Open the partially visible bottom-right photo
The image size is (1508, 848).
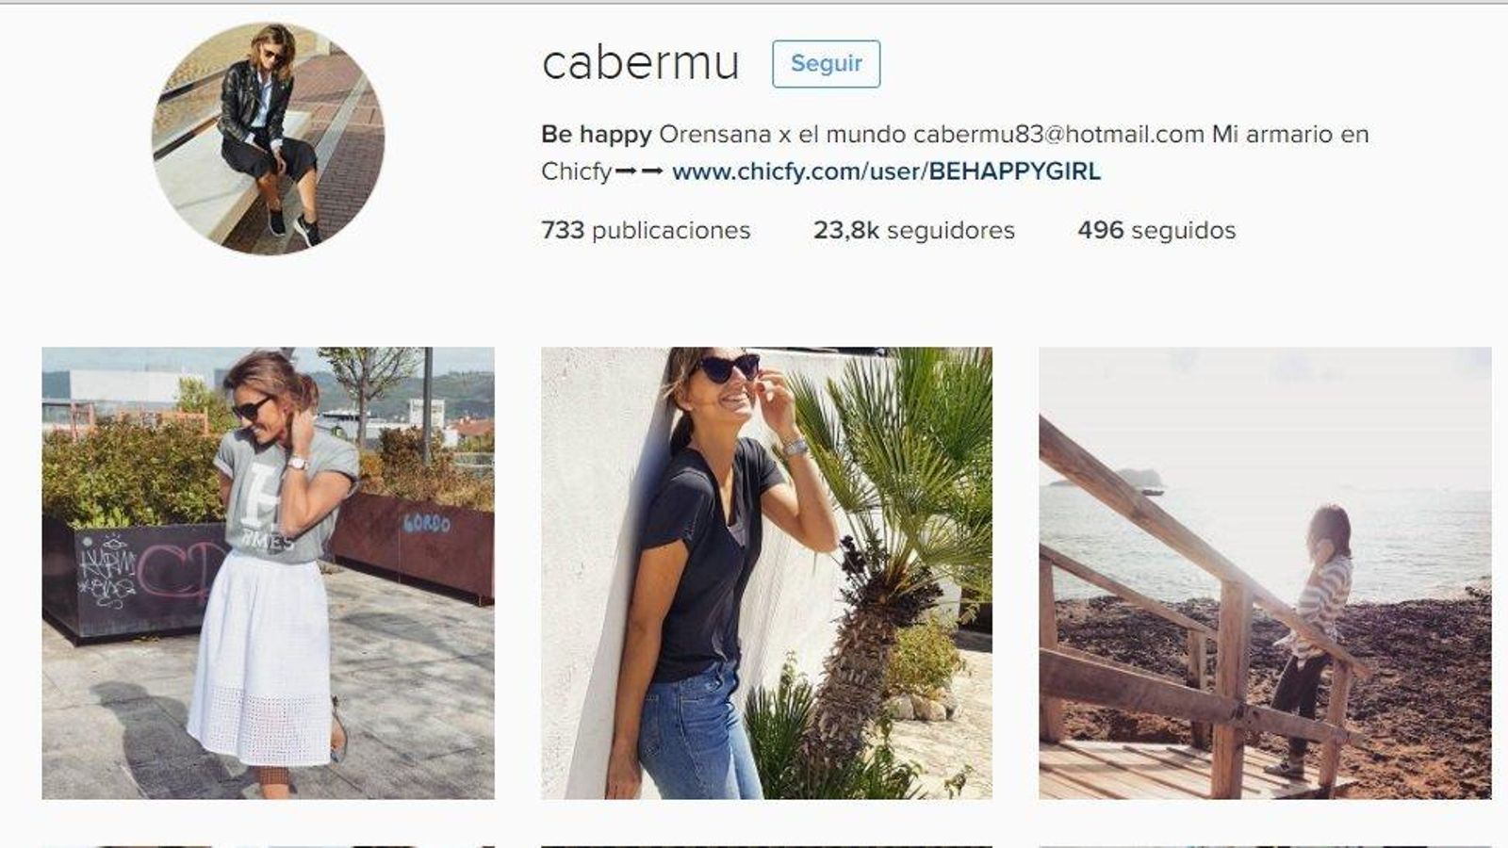1265,846
